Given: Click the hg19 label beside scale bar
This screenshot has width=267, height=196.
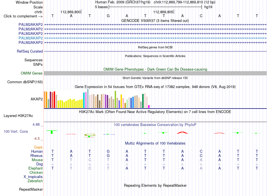Looking at the screenshot, I should pyautogui.click(x=208, y=7).
